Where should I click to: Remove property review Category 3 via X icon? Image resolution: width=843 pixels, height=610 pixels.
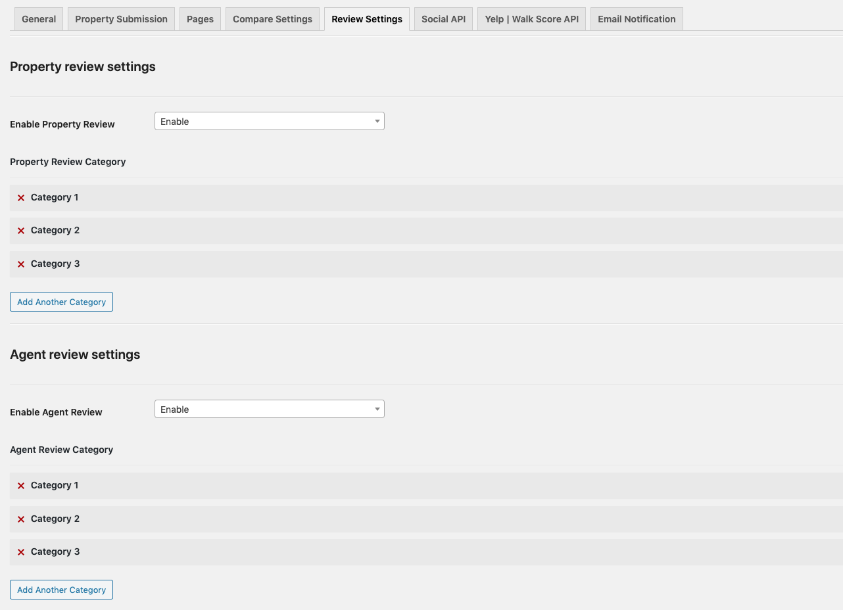(21, 264)
